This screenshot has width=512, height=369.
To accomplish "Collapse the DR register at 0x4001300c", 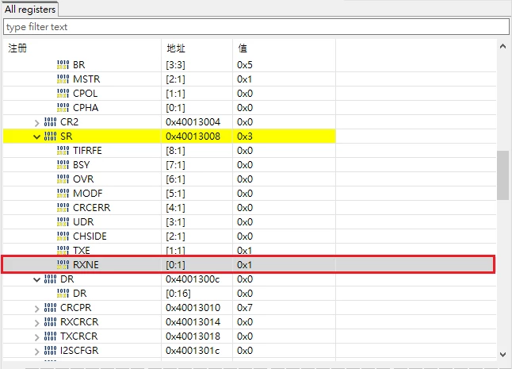I will [37, 279].
